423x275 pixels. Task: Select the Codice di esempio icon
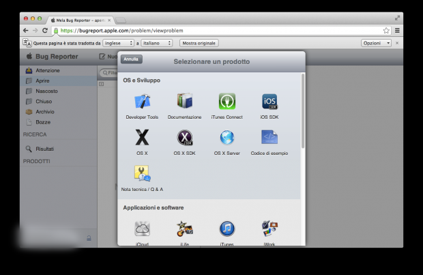coord(269,137)
